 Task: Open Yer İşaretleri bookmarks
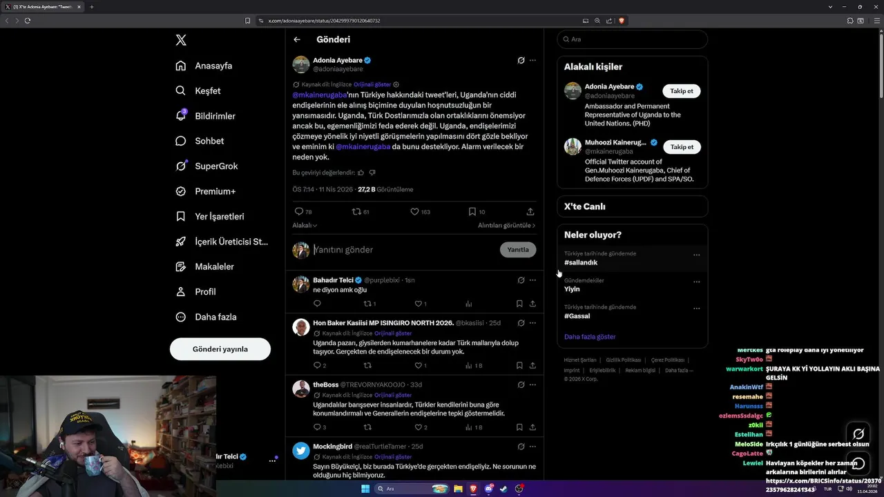(x=210, y=216)
